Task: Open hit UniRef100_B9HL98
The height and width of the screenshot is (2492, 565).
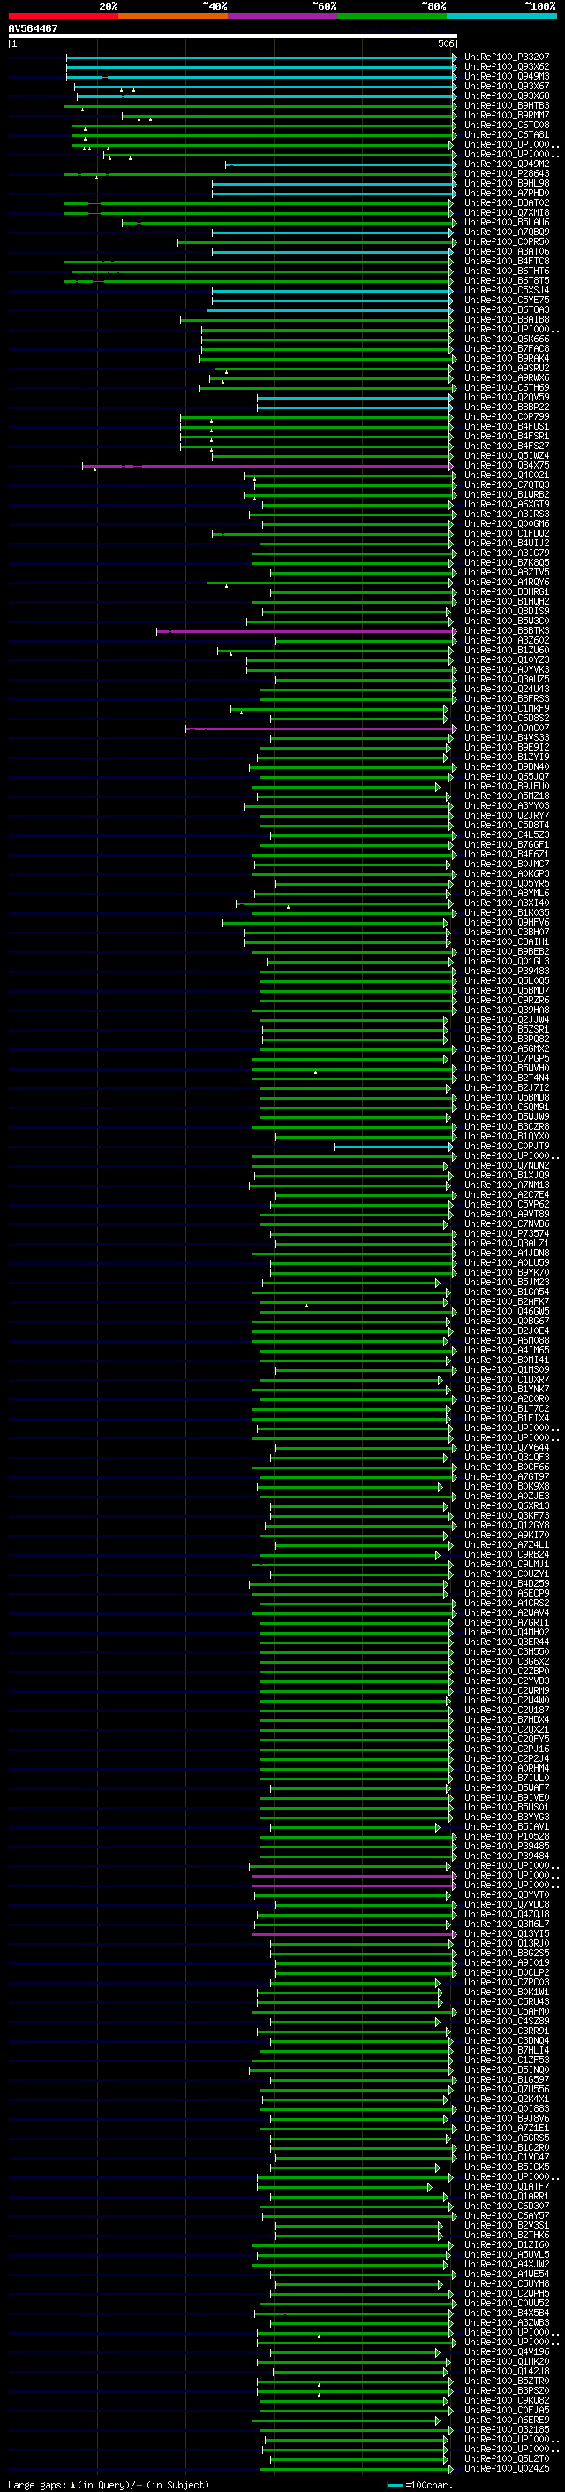Action: pyautogui.click(x=507, y=184)
